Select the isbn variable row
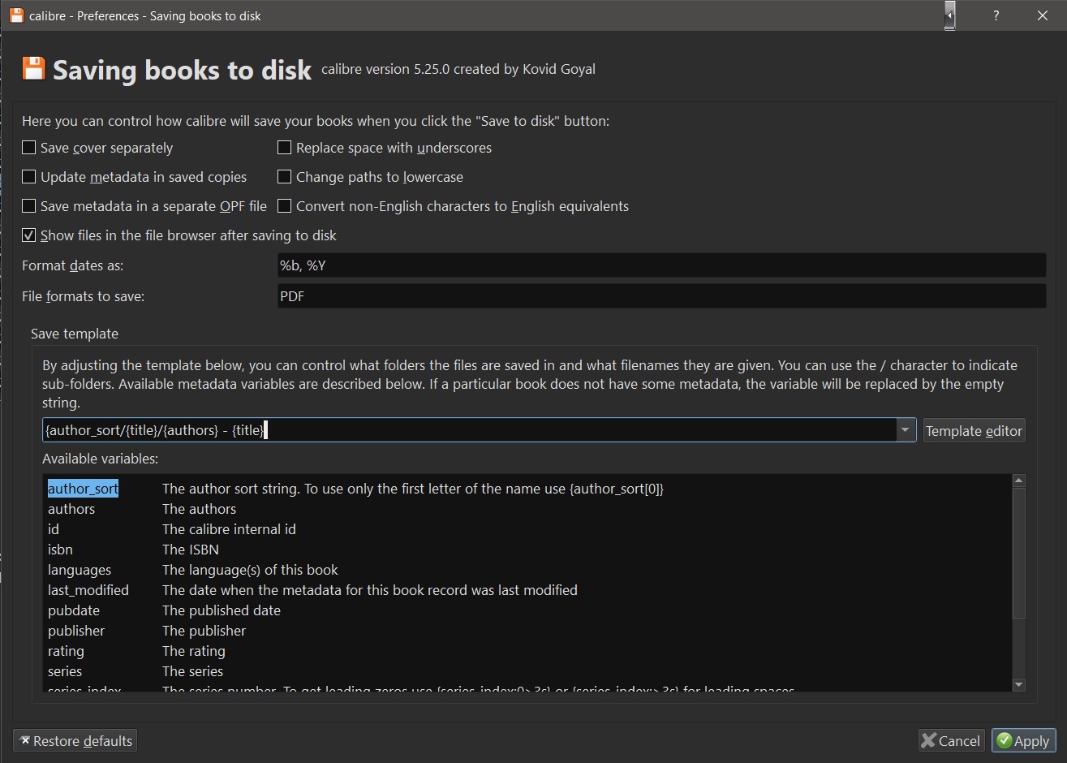This screenshot has height=763, width=1067. tap(60, 550)
